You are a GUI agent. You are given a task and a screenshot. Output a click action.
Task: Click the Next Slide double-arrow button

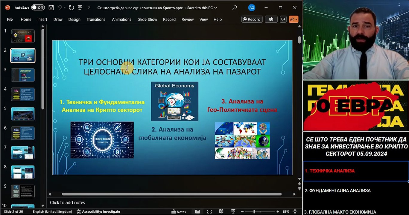point(299,189)
